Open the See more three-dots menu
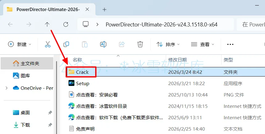Screen dimensions: 265x134 [x=230, y=45]
